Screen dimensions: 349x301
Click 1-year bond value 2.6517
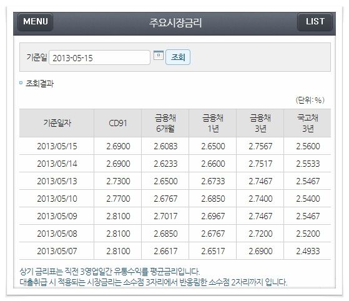[213, 251]
